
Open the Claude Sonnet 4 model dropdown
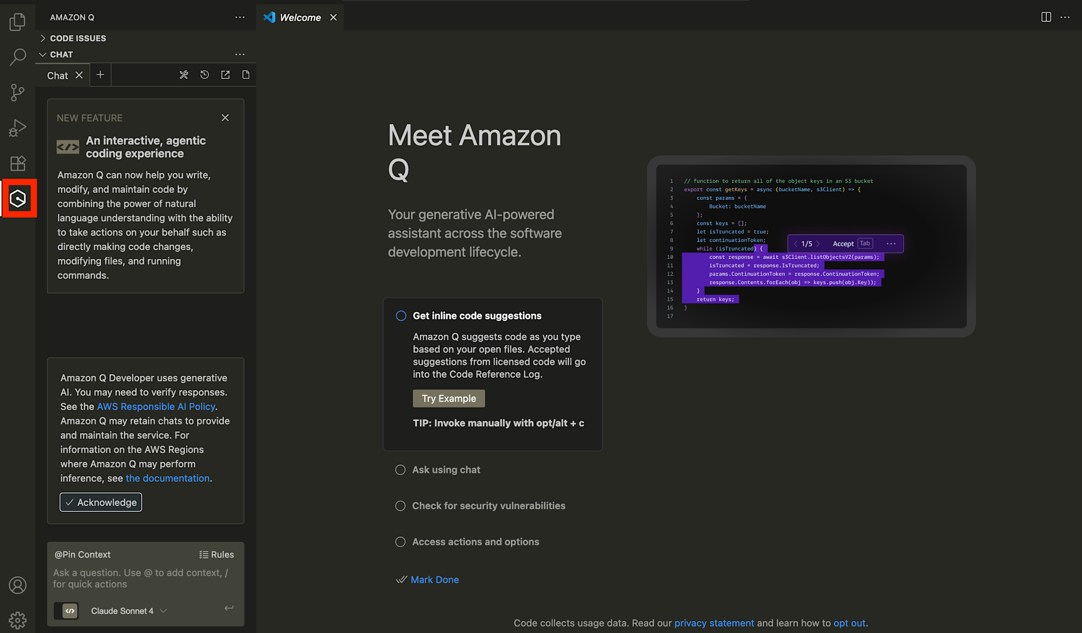tap(129, 611)
